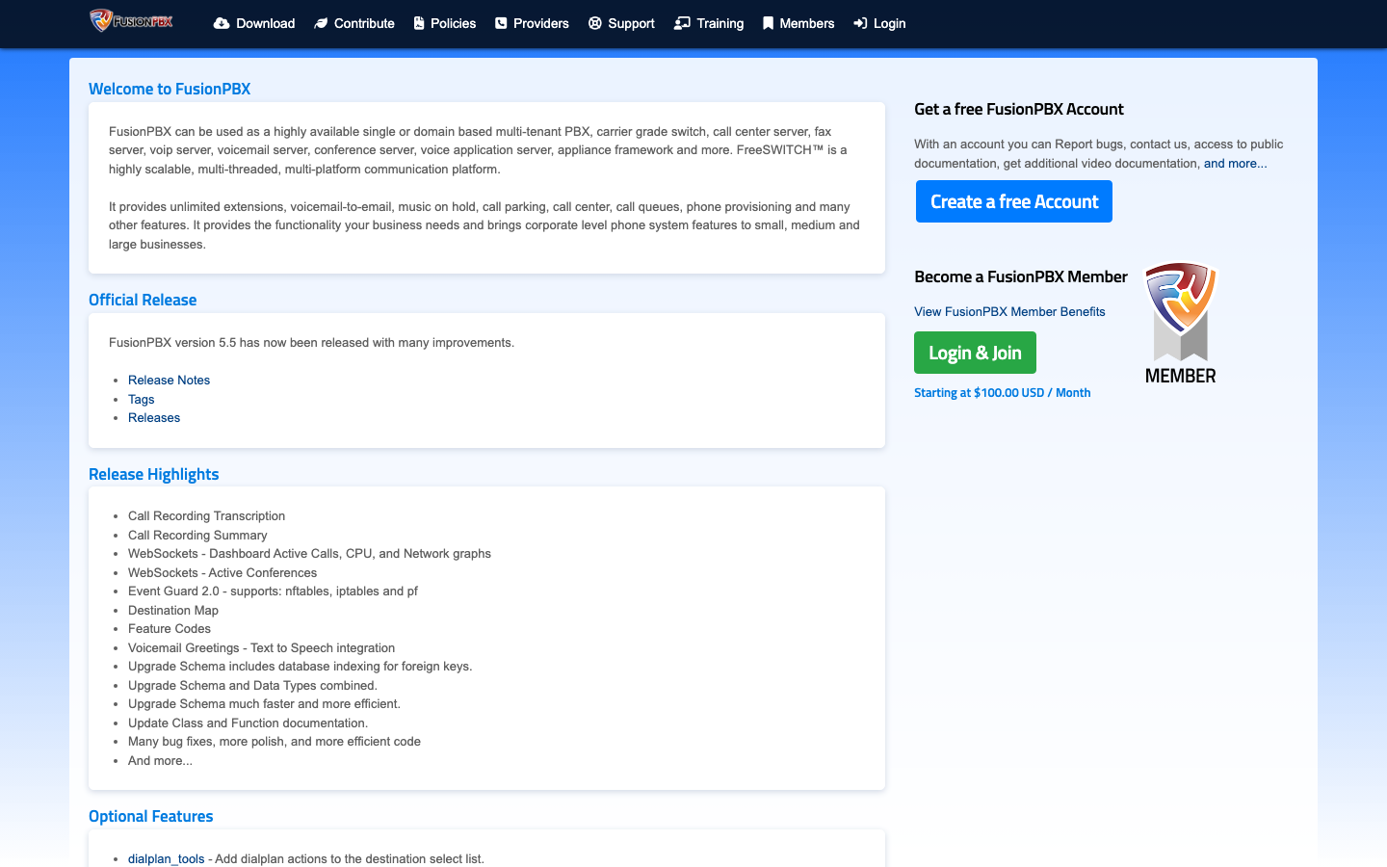Open the Contribute menu item
Screen dimensions: 1387x867
tap(354, 23)
